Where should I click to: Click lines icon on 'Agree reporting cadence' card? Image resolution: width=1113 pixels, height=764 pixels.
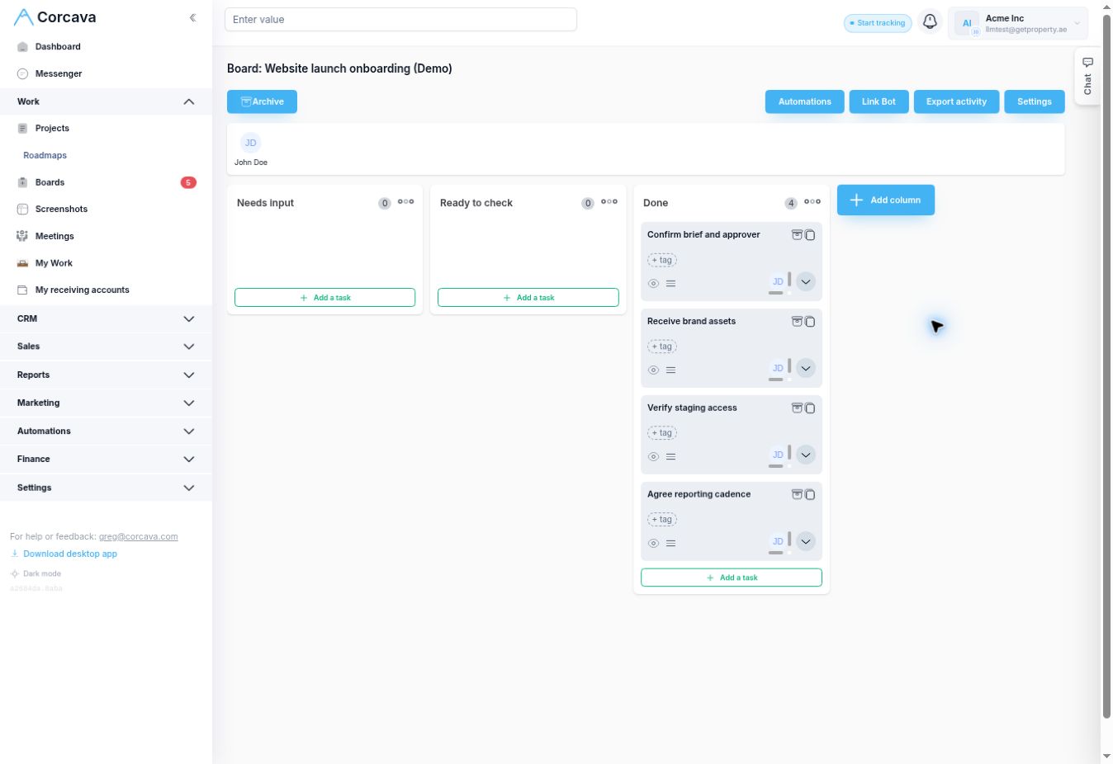671,544
